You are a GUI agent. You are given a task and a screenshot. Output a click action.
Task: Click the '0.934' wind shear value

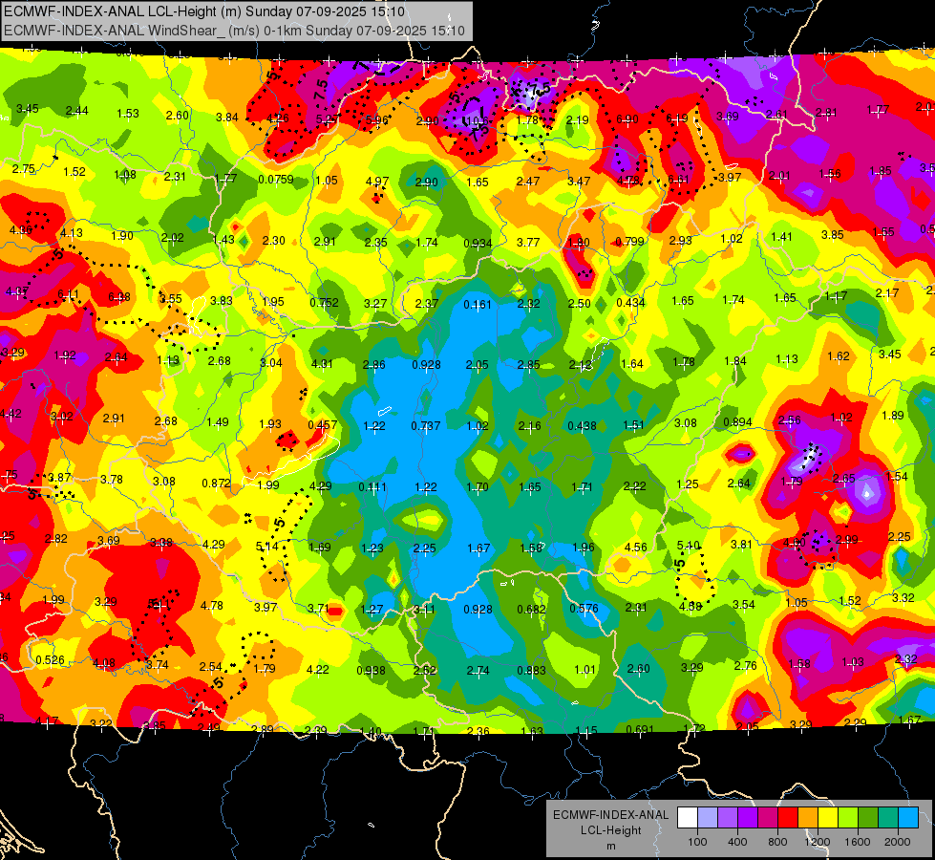(478, 243)
